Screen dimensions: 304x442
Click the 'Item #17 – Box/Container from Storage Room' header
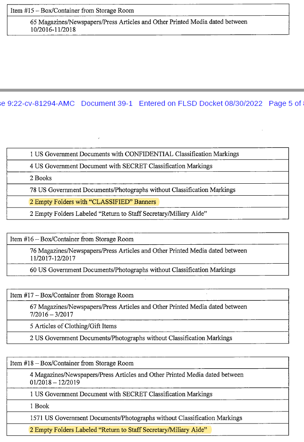(x=148, y=295)
